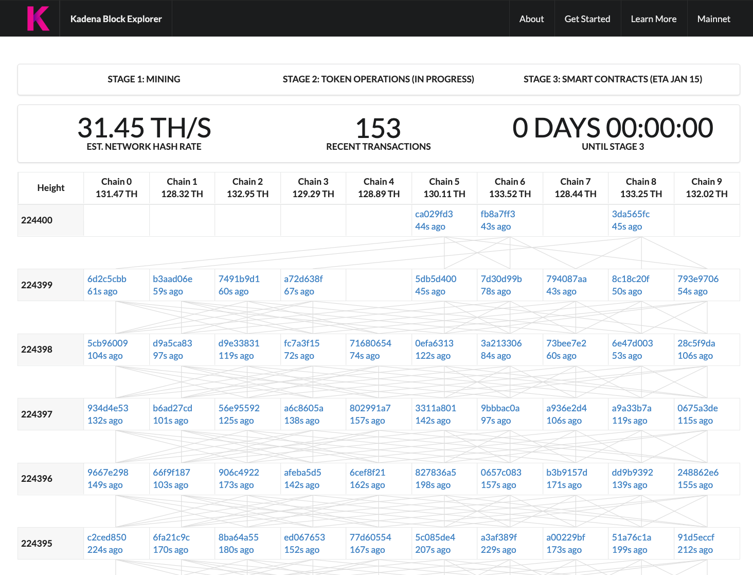Viewport: 753px width, 575px height.
Task: Open block ca029fd3 at height 224400
Action: coord(434,214)
